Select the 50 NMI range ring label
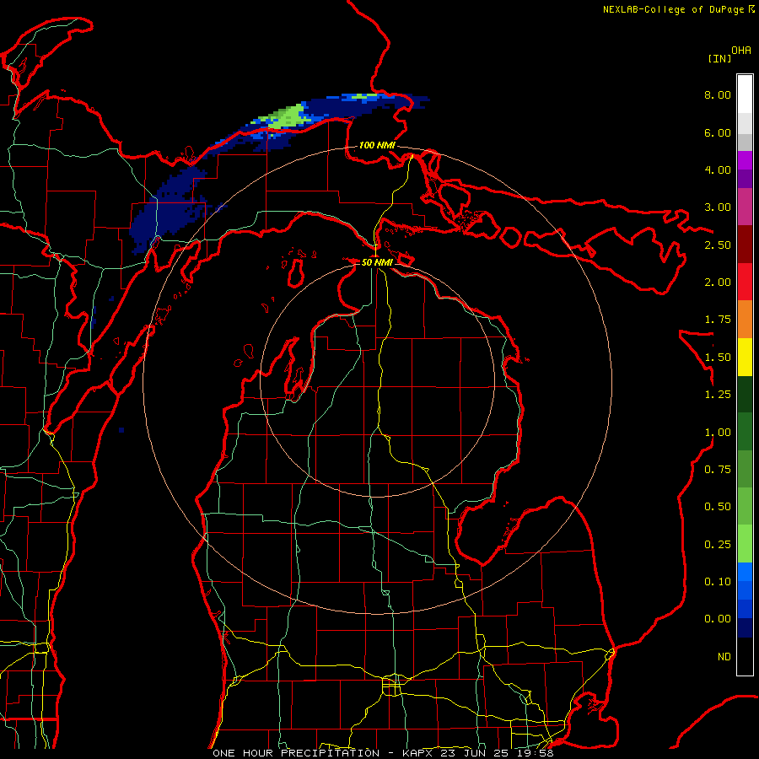Viewport: 759px width, 759px height. click(x=377, y=262)
